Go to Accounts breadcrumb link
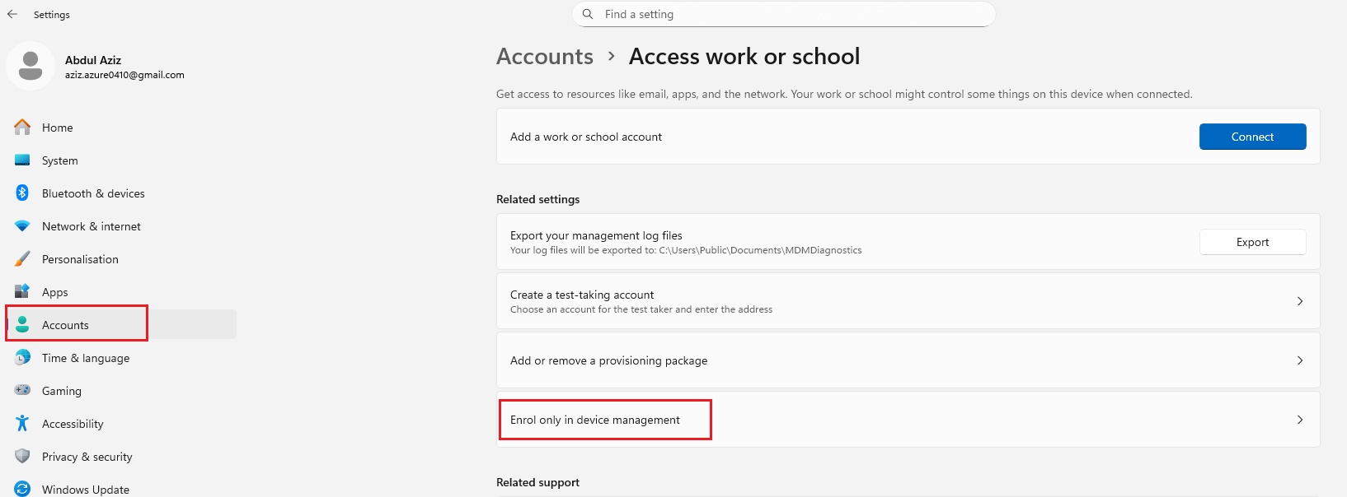This screenshot has height=497, width=1347. [x=544, y=57]
